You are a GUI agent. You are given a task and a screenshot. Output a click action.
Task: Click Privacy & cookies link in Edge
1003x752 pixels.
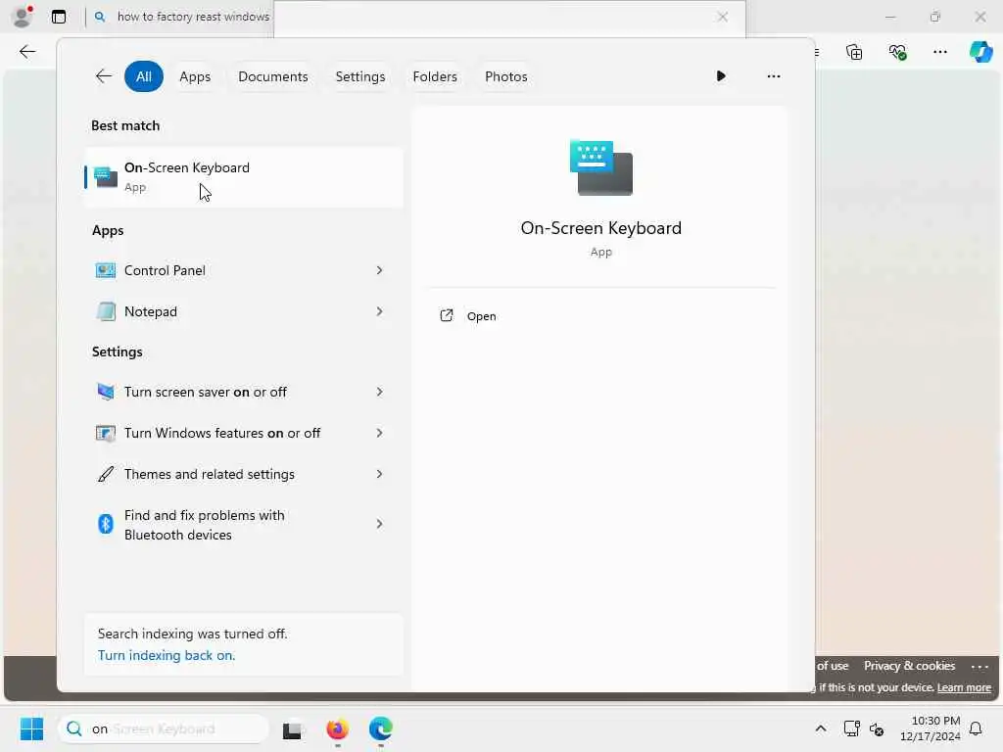(909, 666)
